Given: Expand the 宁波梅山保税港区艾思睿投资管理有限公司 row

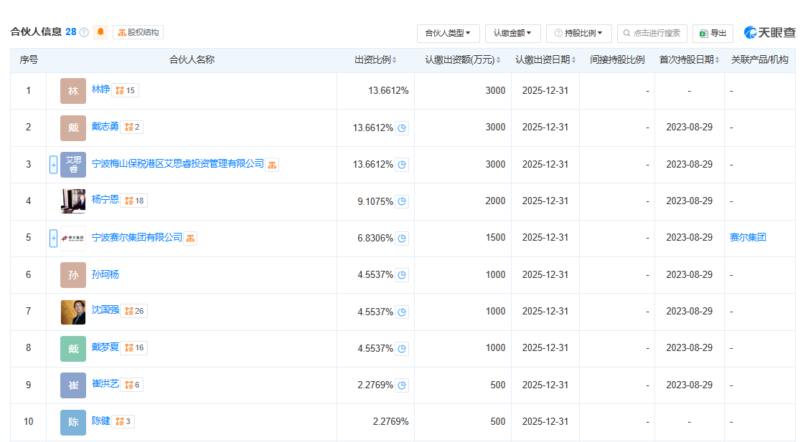Looking at the screenshot, I should point(53,165).
